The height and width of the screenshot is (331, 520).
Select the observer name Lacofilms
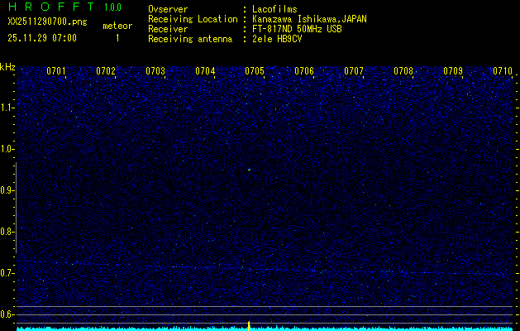pos(275,9)
